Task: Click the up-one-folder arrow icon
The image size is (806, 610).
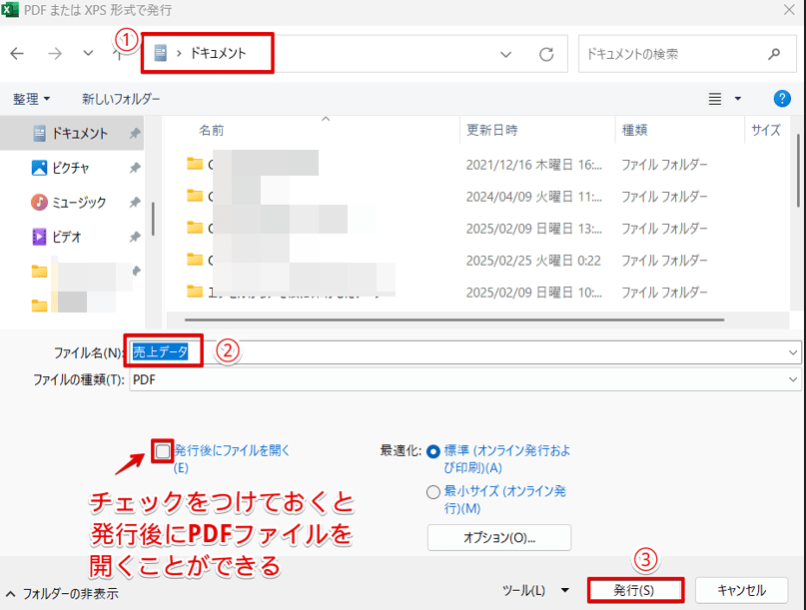Action: point(119,53)
